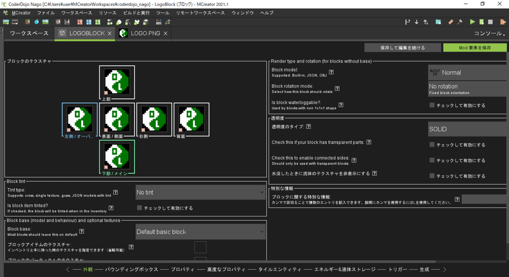Create a block element via the grass-block plus icon
This screenshot has width=509, height=277.
click(x=28, y=22)
